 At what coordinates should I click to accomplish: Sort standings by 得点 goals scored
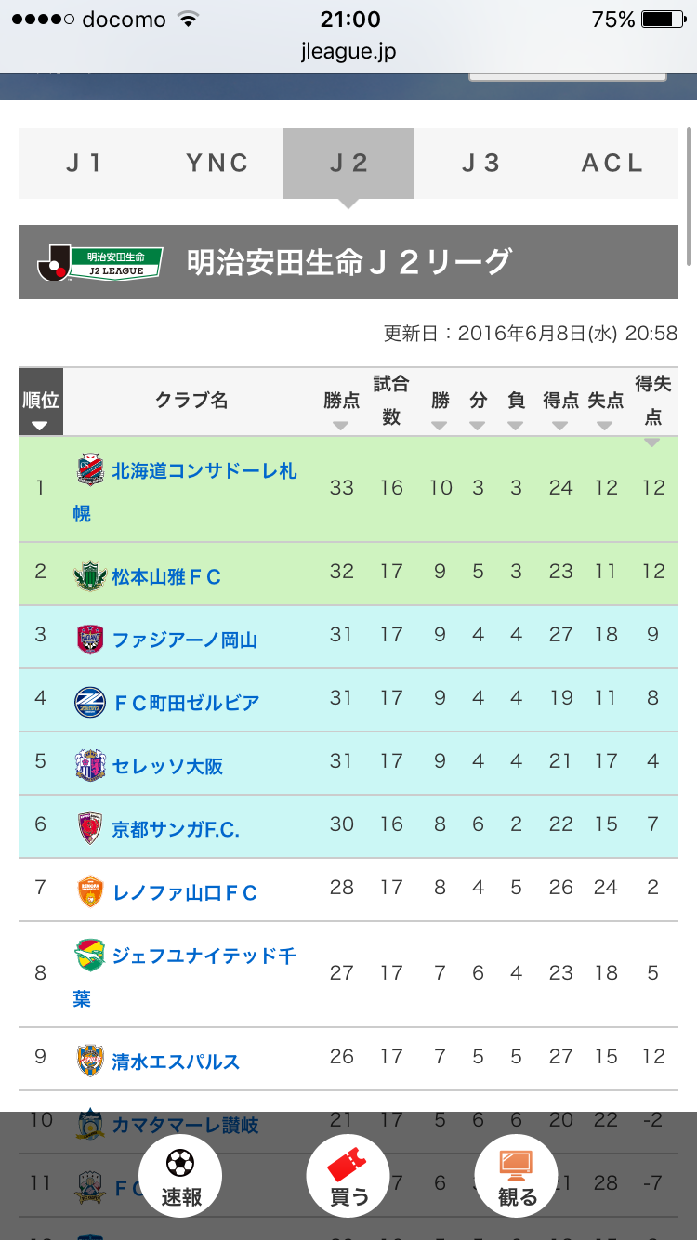coord(560,409)
